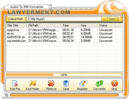Click in the Output Path field

[64, 19]
